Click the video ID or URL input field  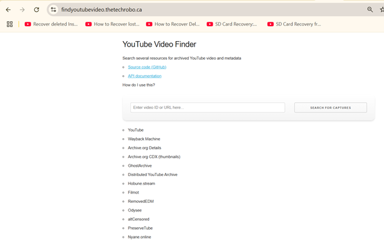click(x=208, y=108)
